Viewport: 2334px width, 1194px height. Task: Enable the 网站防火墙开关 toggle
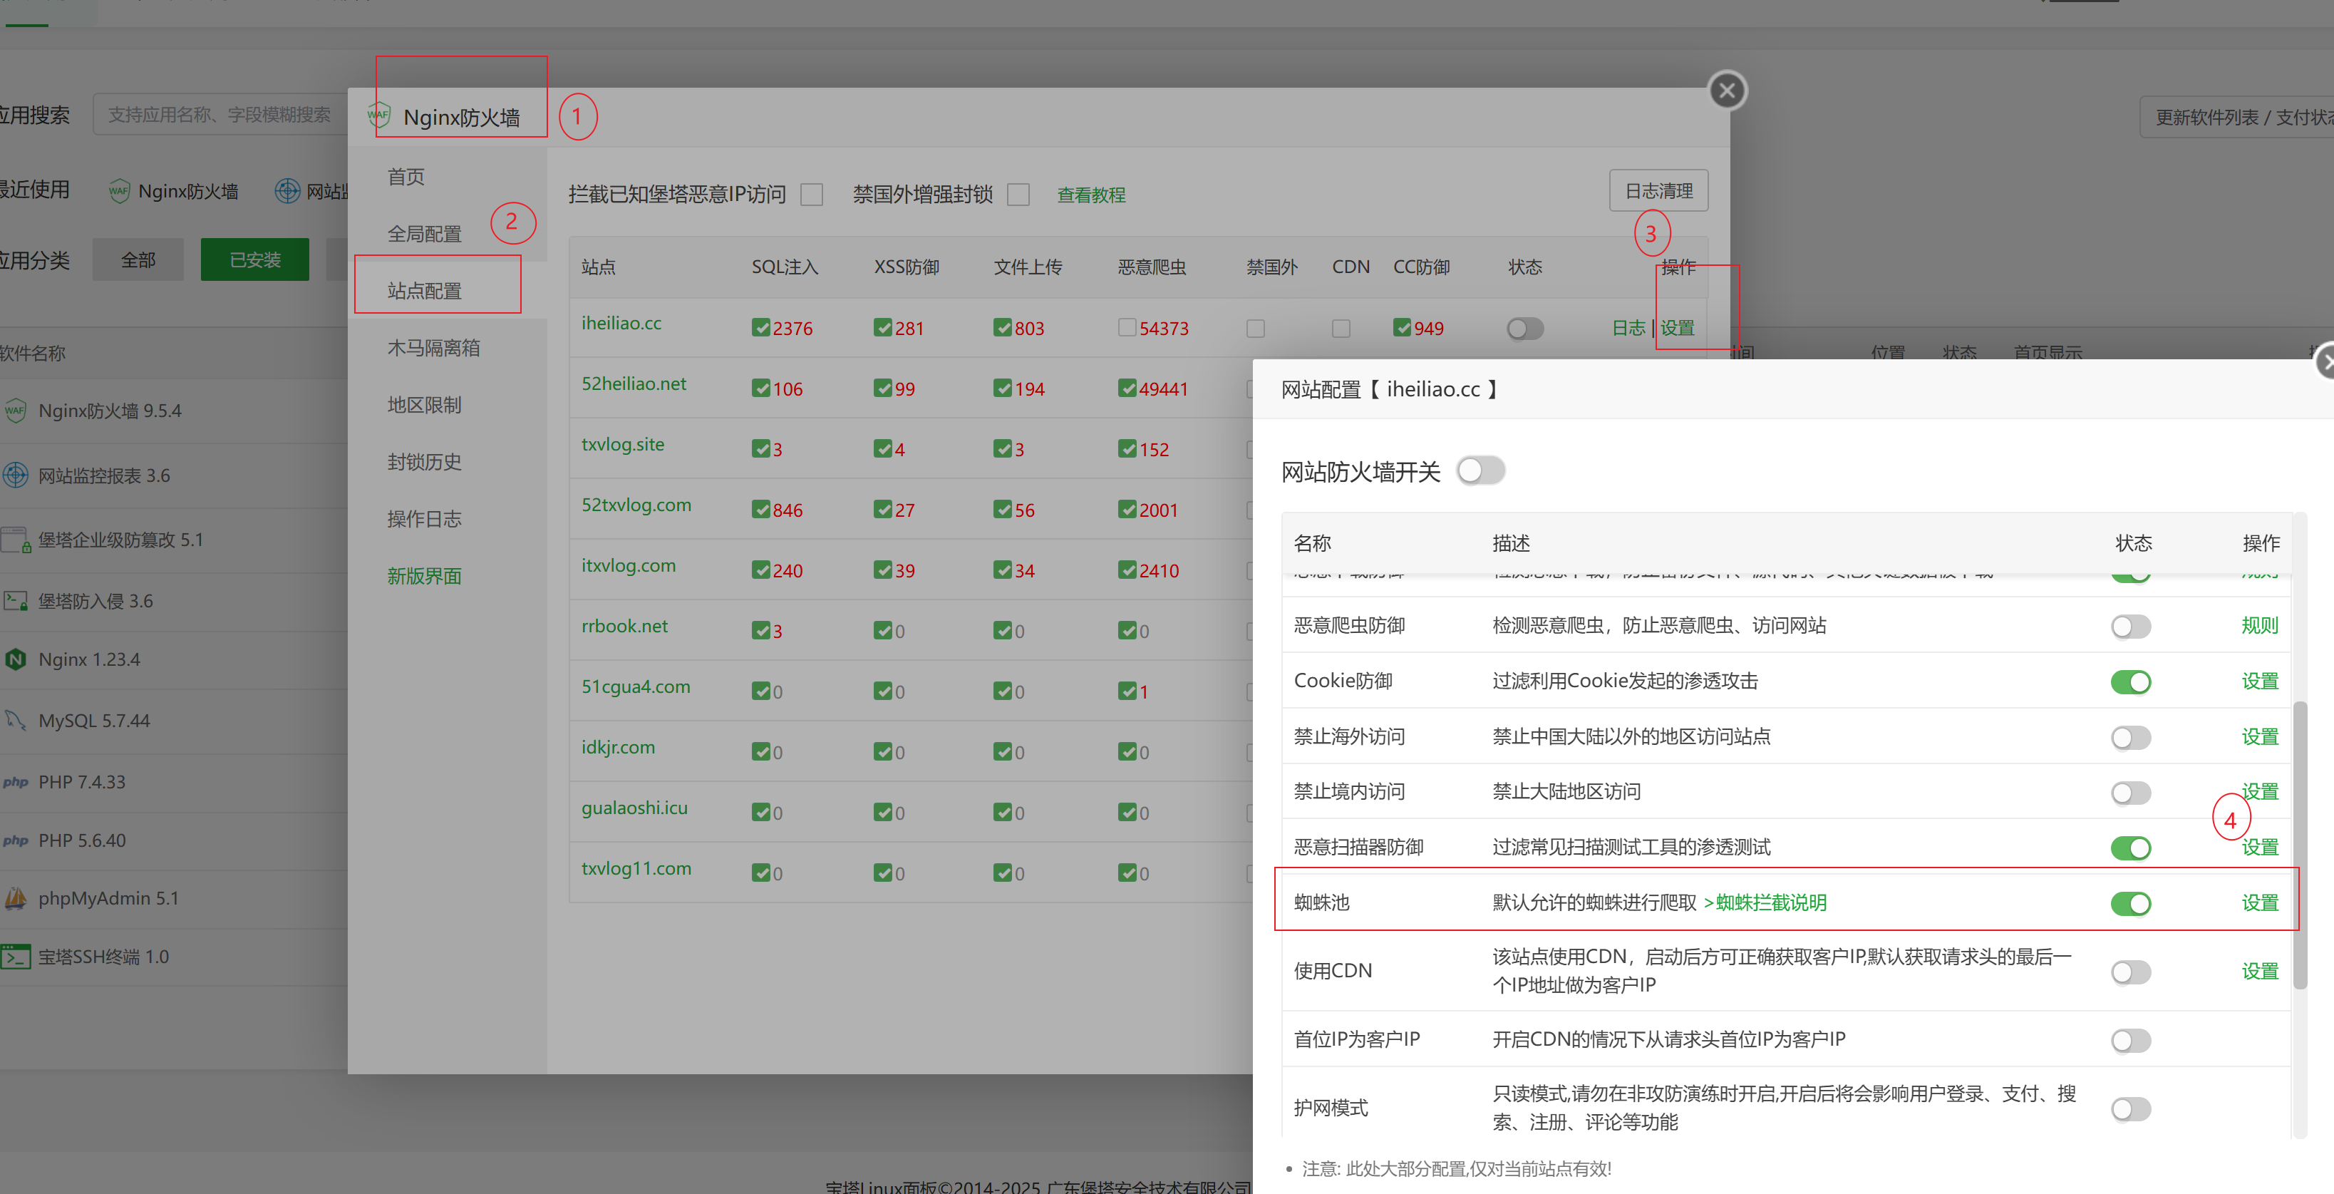pyautogui.click(x=1480, y=470)
